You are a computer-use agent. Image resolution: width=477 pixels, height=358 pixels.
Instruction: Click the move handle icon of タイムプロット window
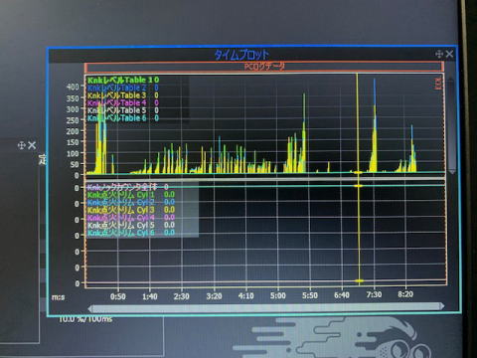tap(439, 54)
